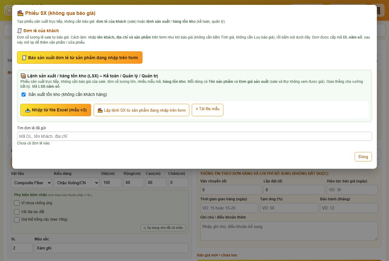Screen dimensions: 389x261
Task: Click the scroll icon beside 'Đơn lẻ của khách'
Action: pyautogui.click(x=20, y=31)
